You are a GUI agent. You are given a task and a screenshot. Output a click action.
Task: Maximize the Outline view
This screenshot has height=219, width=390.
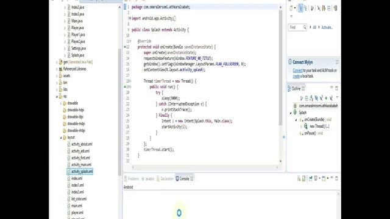[336, 88]
